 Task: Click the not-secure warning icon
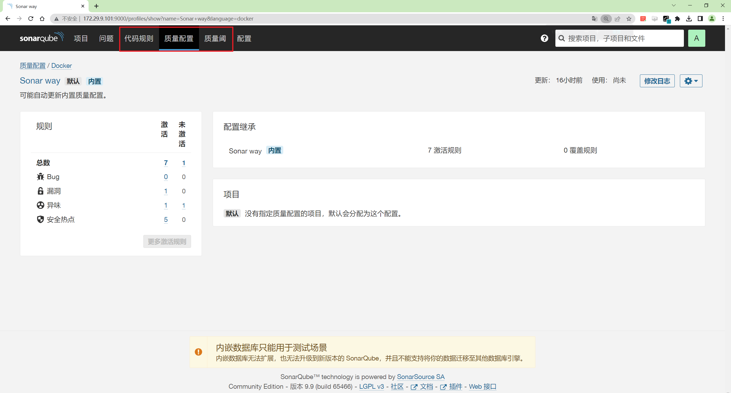[57, 19]
